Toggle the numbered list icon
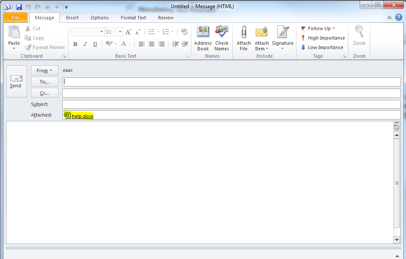The image size is (406, 259). click(x=166, y=32)
